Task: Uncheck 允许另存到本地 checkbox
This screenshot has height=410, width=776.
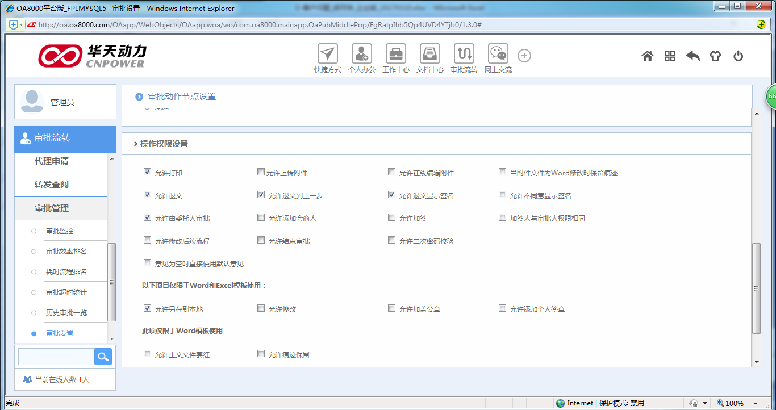Action: [x=148, y=308]
